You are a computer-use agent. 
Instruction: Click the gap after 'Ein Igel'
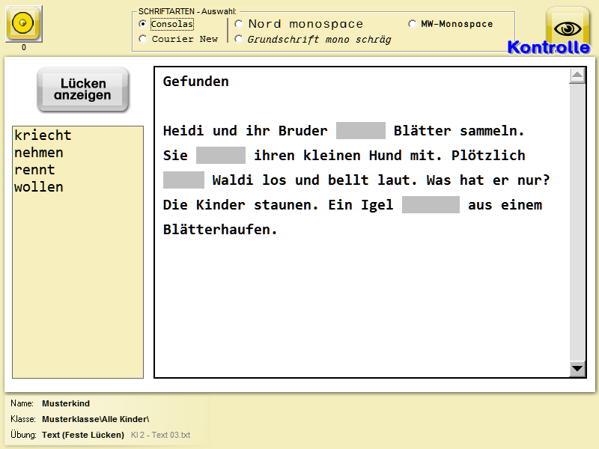[x=431, y=205]
